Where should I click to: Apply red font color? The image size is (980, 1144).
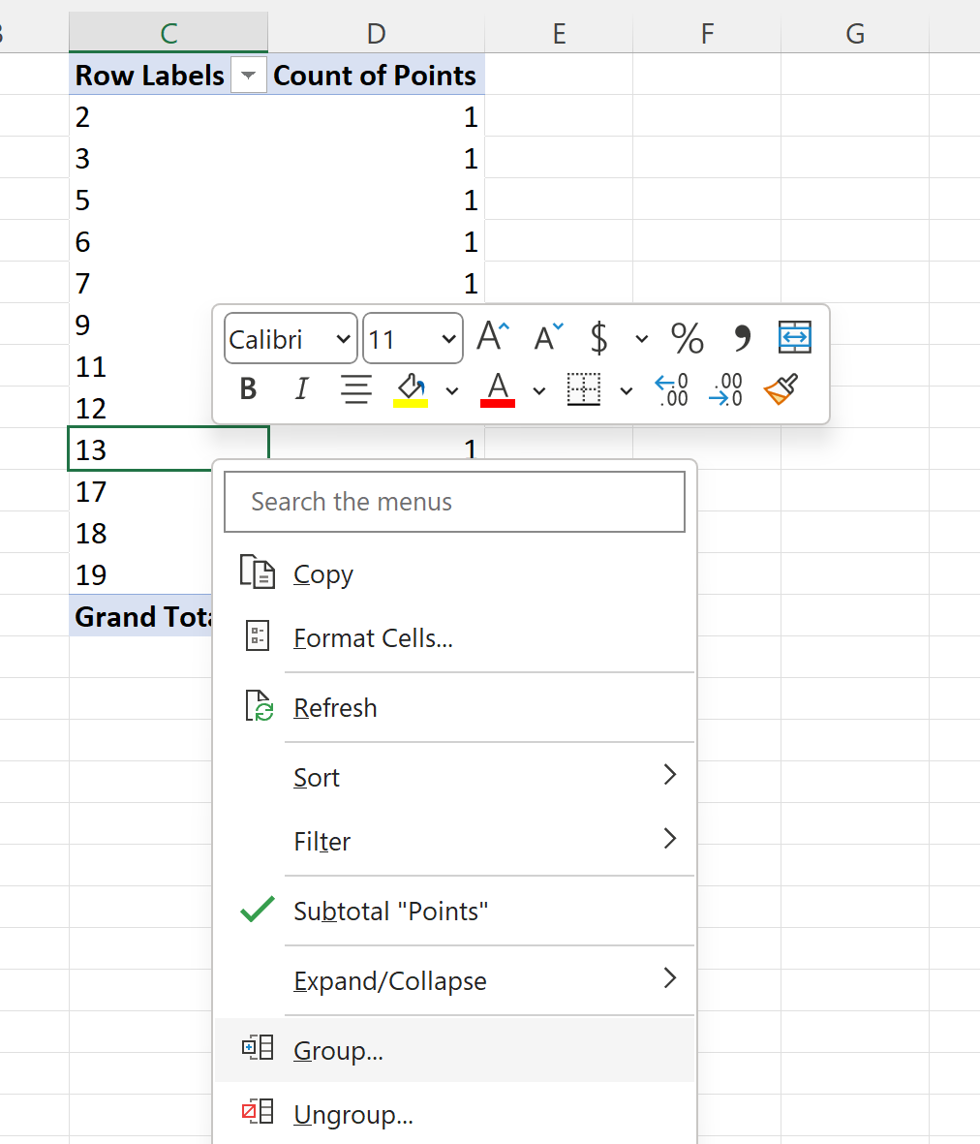click(498, 389)
